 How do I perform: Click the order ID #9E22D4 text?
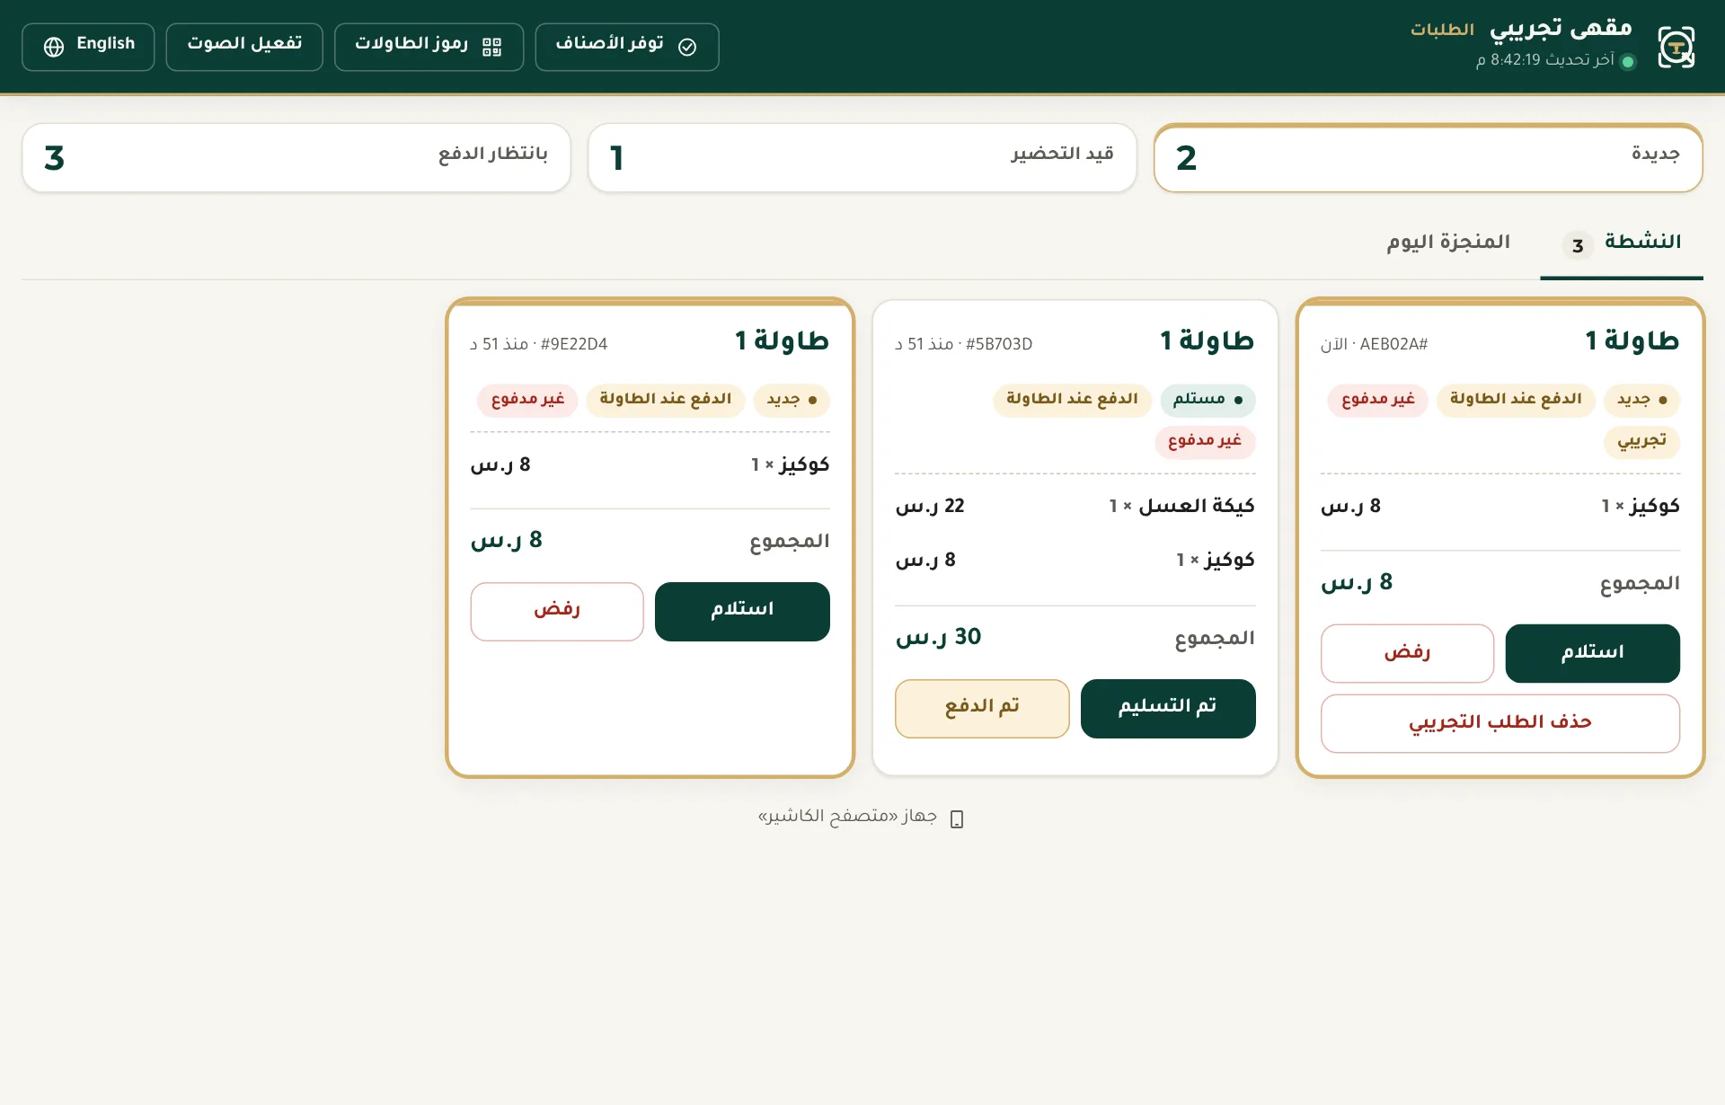coord(574,344)
